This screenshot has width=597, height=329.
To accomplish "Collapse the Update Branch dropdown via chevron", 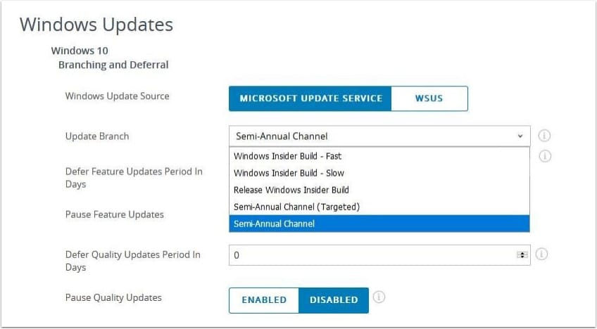I will coord(520,136).
